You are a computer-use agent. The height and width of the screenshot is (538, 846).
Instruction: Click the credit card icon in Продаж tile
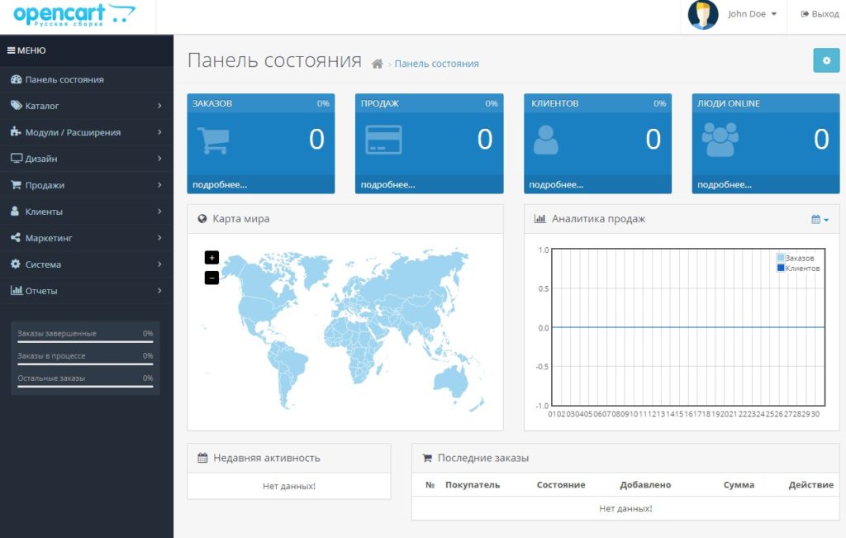(383, 140)
